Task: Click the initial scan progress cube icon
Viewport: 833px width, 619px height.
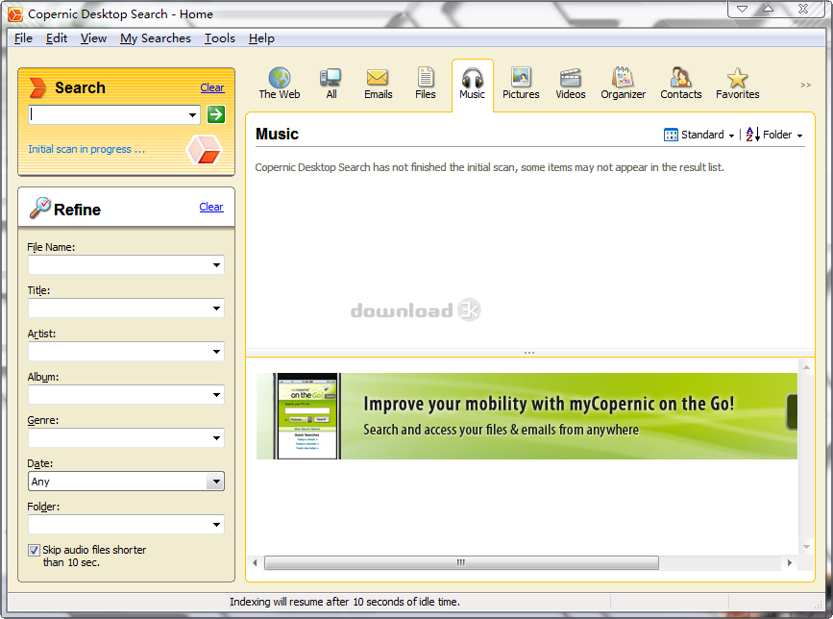Action: click(204, 149)
